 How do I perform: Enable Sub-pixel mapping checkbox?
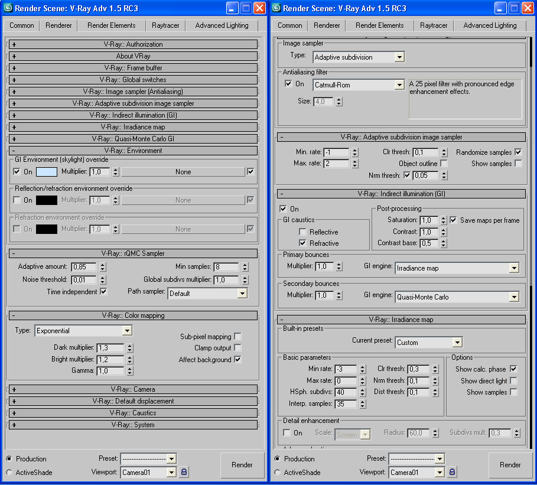(237, 336)
